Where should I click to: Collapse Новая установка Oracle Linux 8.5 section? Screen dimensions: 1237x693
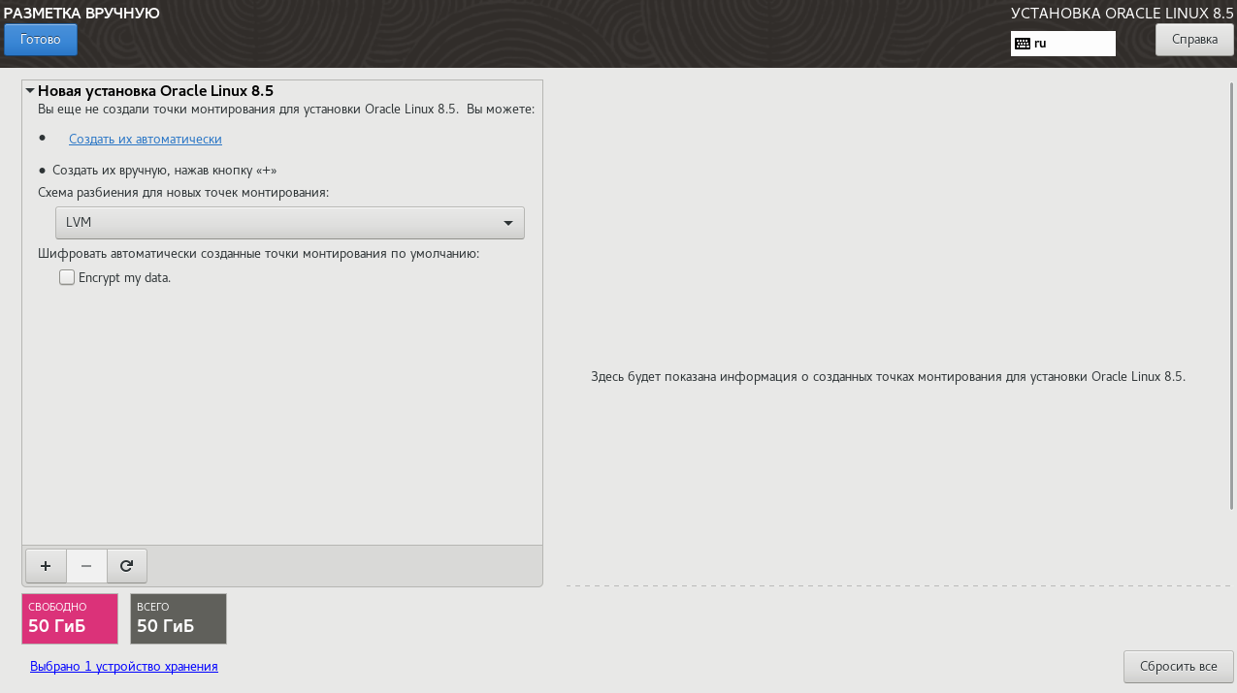pos(30,91)
